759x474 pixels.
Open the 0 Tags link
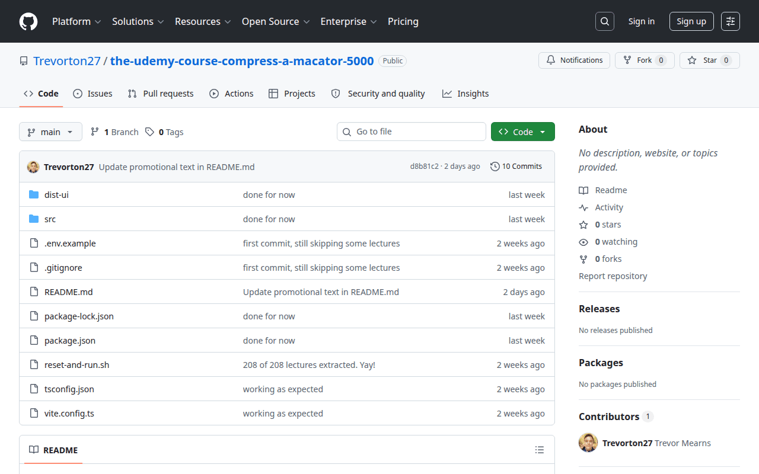[x=164, y=132]
